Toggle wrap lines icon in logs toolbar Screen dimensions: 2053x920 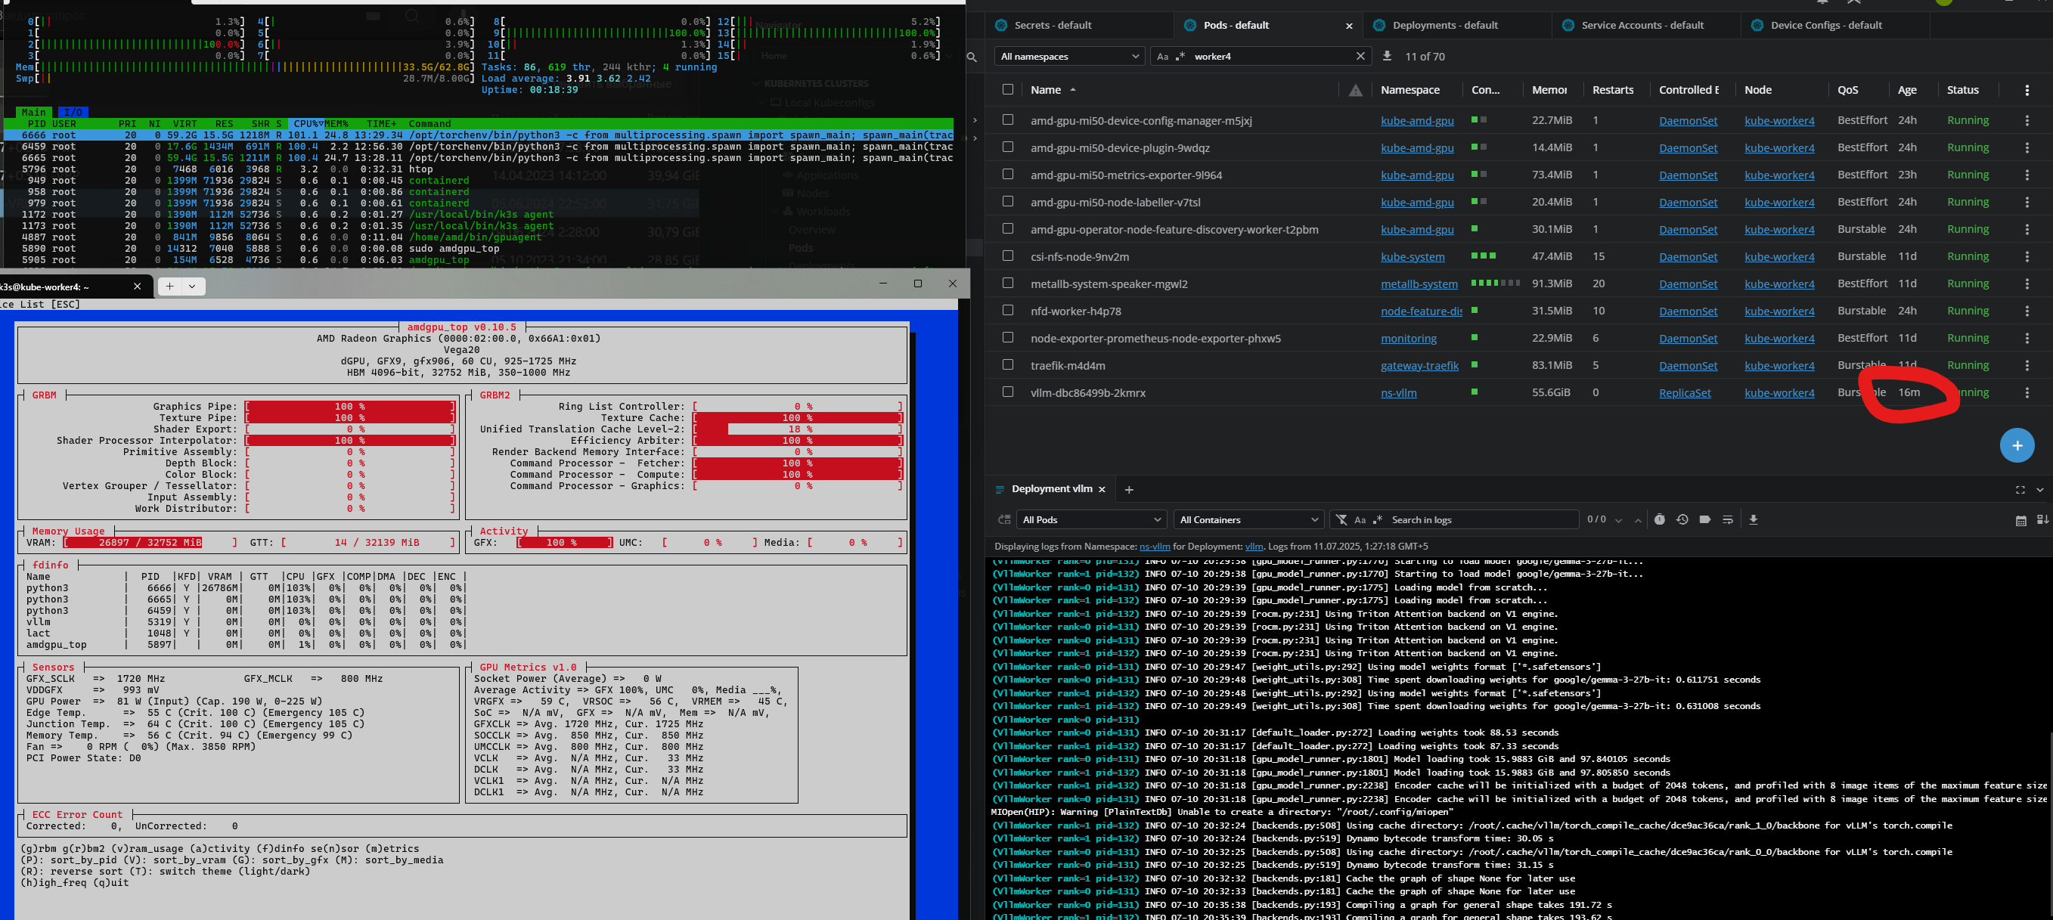(1728, 519)
